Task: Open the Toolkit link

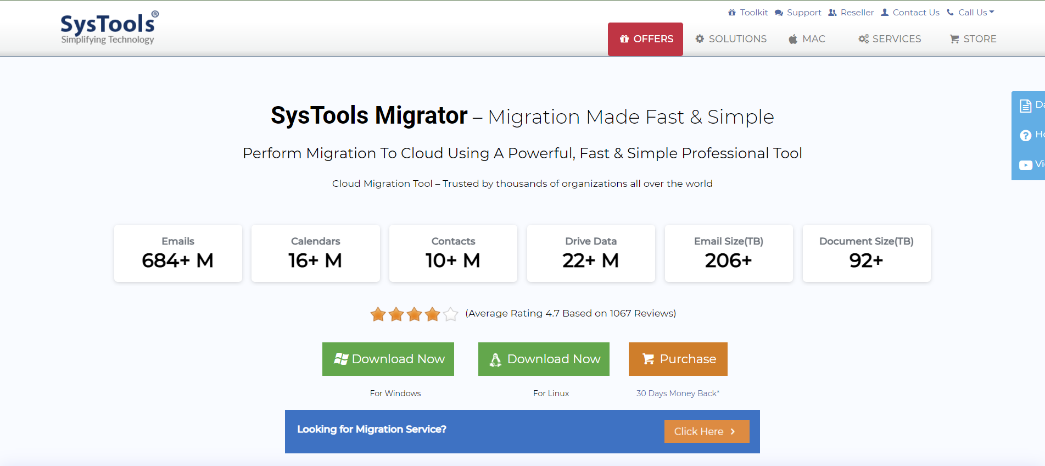Action: tap(748, 13)
